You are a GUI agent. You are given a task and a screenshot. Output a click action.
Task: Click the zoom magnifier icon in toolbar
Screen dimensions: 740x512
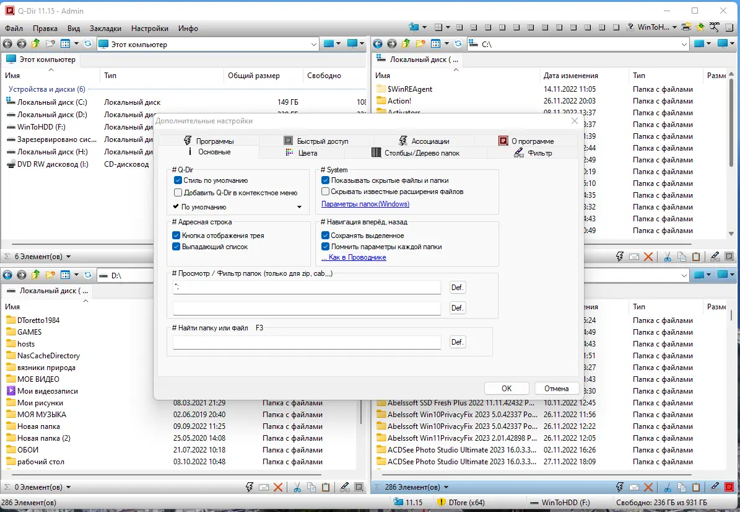[715, 27]
